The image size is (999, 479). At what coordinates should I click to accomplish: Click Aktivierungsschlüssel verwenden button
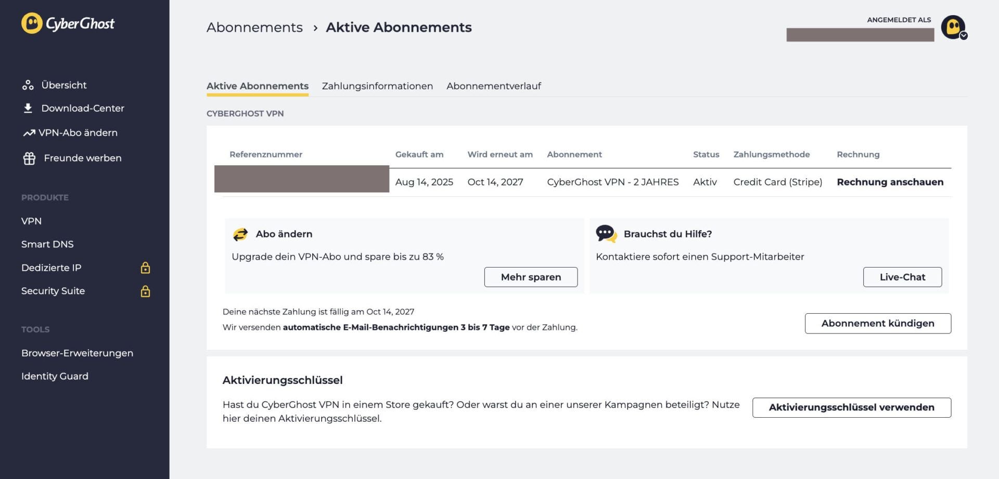click(851, 407)
